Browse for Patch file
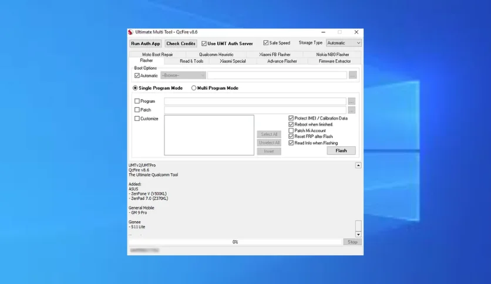This screenshot has width=491, height=284. (x=351, y=110)
